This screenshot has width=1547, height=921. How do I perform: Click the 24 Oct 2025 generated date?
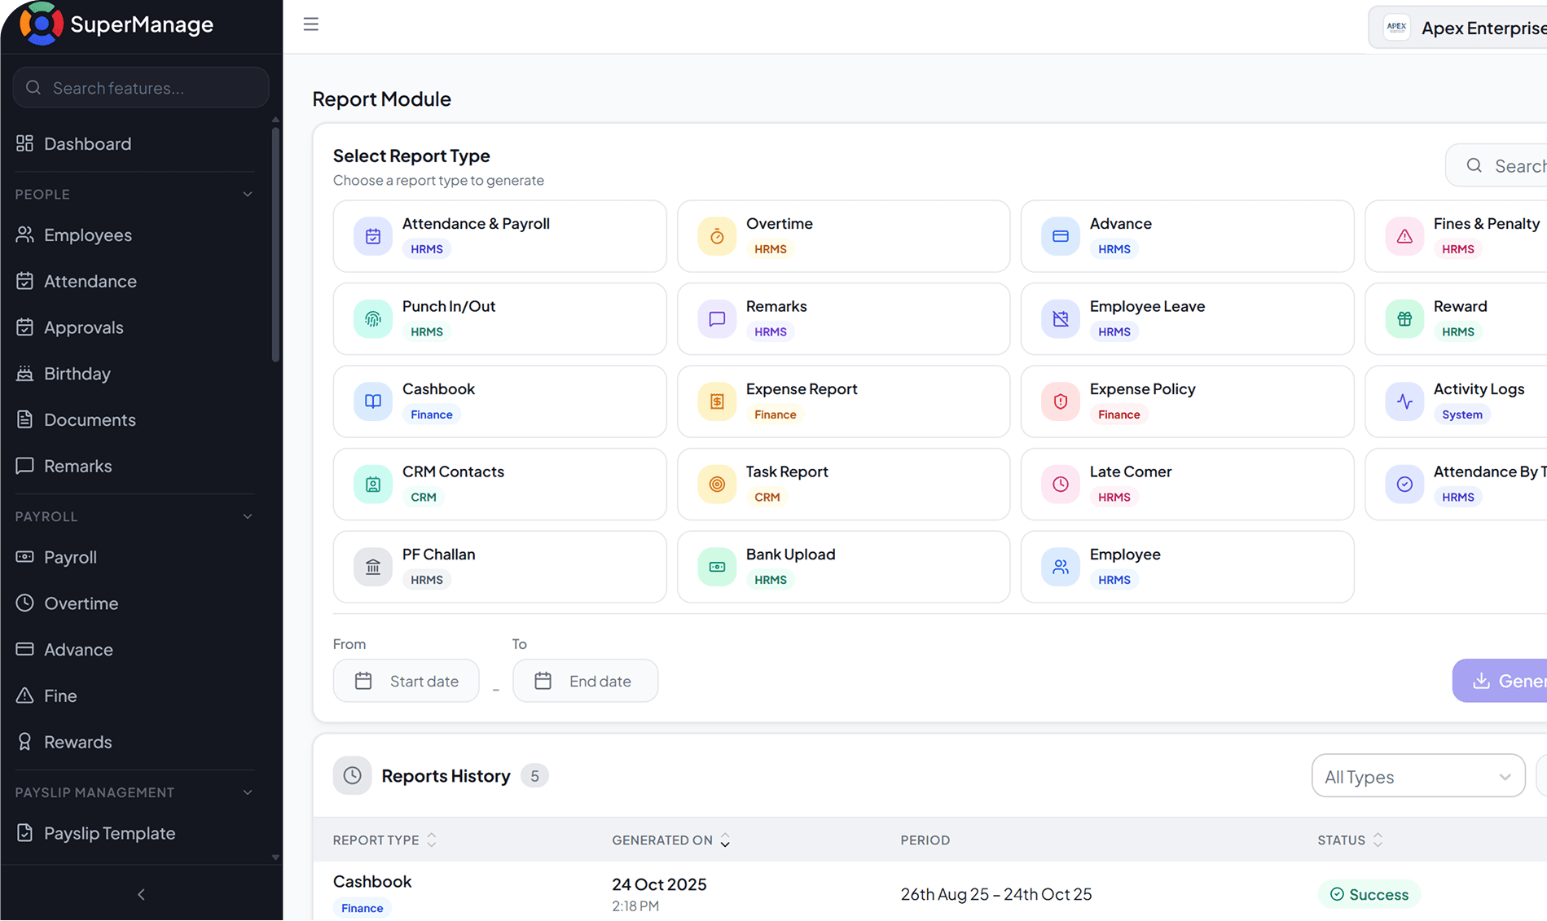click(x=659, y=885)
